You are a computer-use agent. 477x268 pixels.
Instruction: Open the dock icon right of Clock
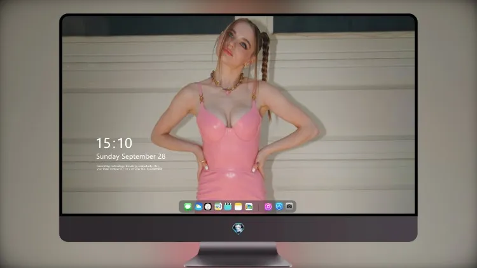[218, 206]
